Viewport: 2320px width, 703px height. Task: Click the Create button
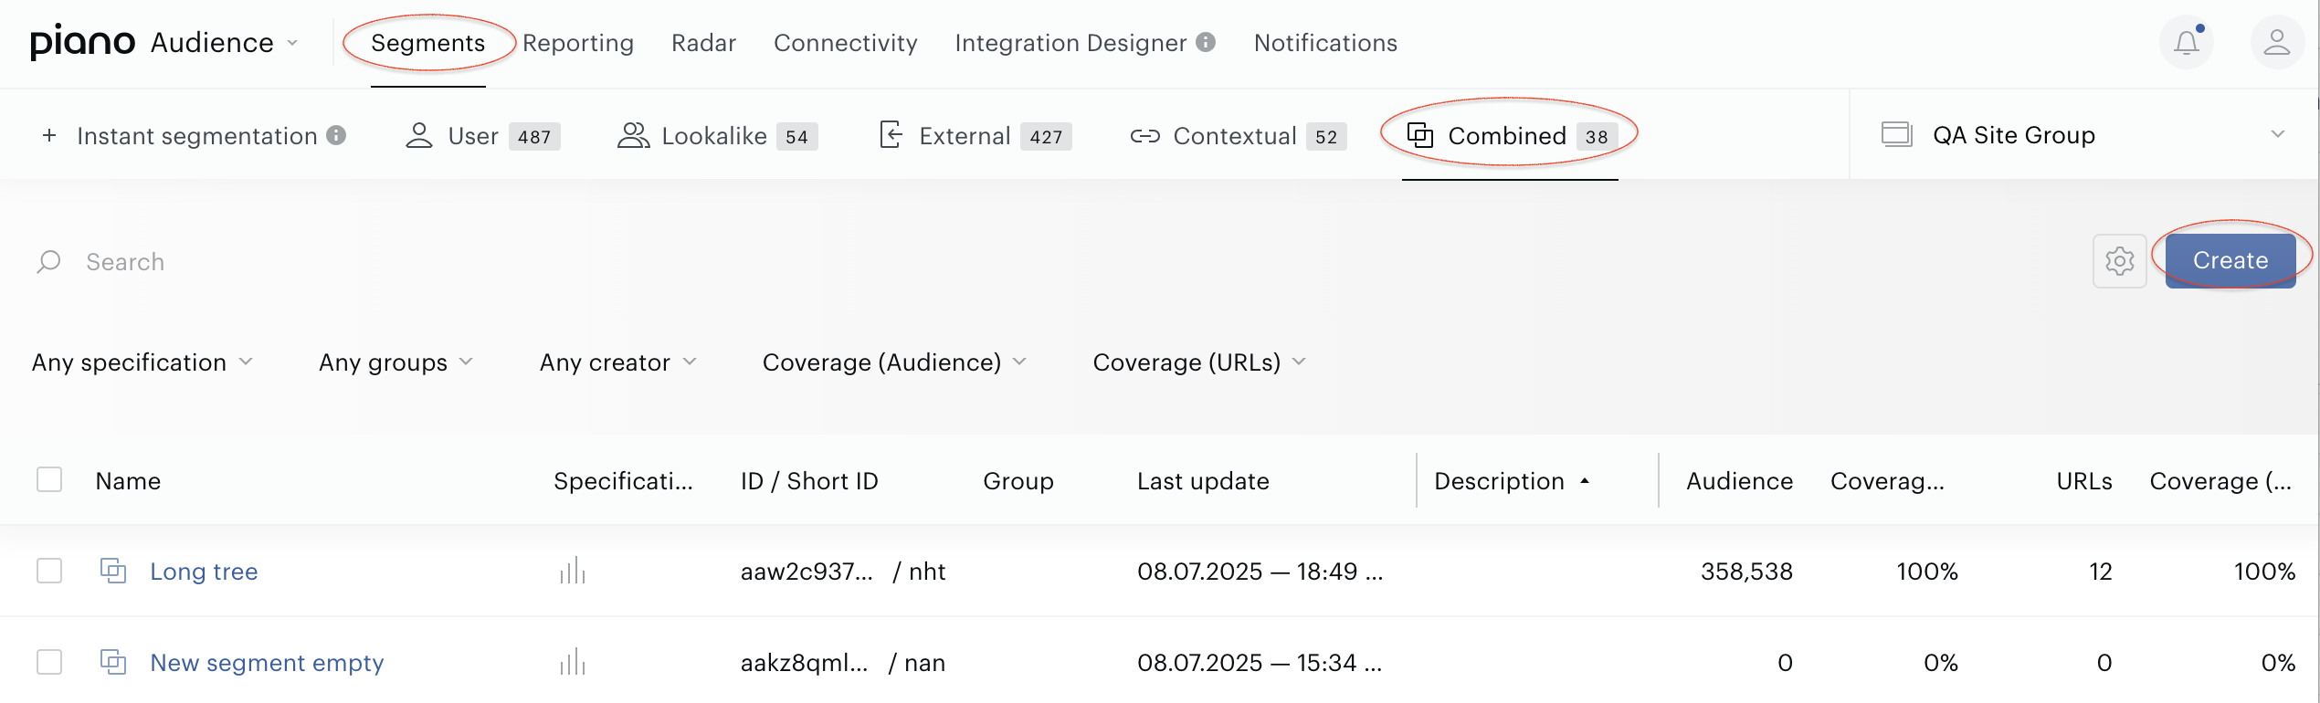click(2230, 260)
